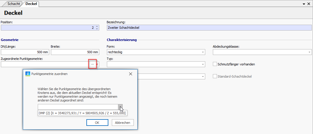Image resolution: width=313 pixels, height=134 pixels.
Task: Decrease Position value with down arrow
Action: 97,29
